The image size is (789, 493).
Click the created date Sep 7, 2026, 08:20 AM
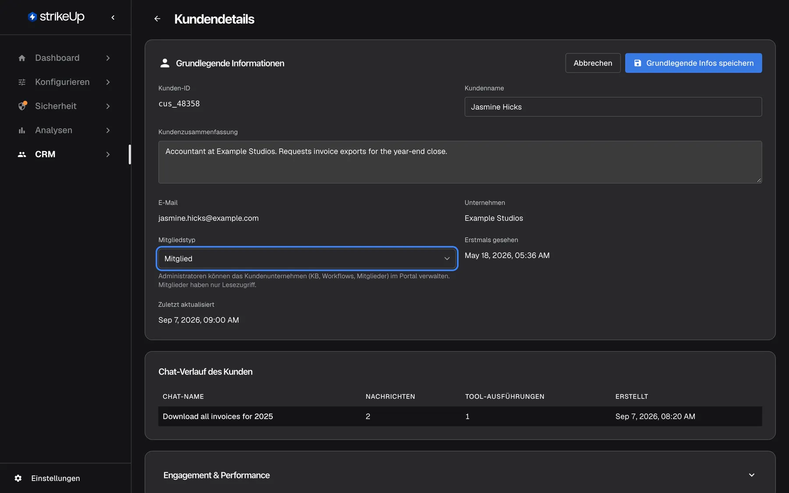[655, 416]
